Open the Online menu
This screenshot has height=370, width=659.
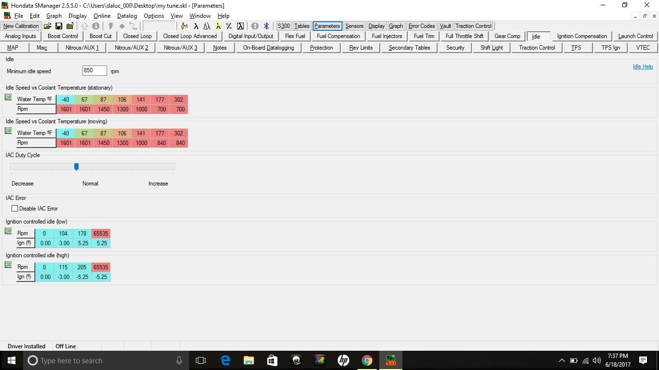pyautogui.click(x=102, y=16)
